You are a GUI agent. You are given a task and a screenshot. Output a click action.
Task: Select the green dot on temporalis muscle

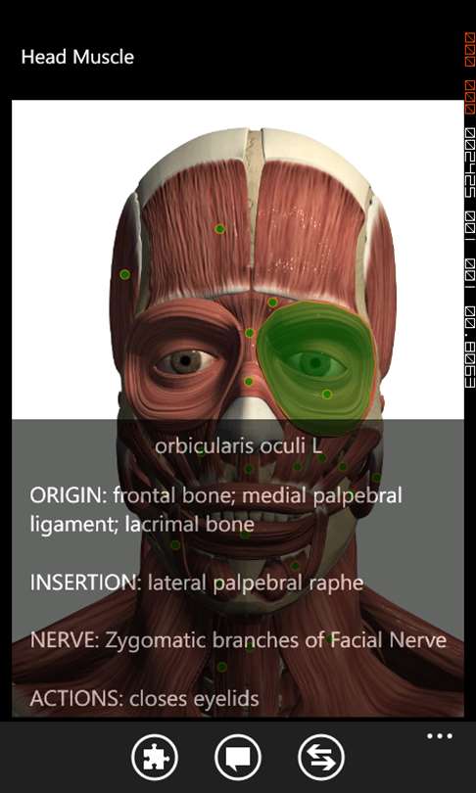click(x=125, y=275)
